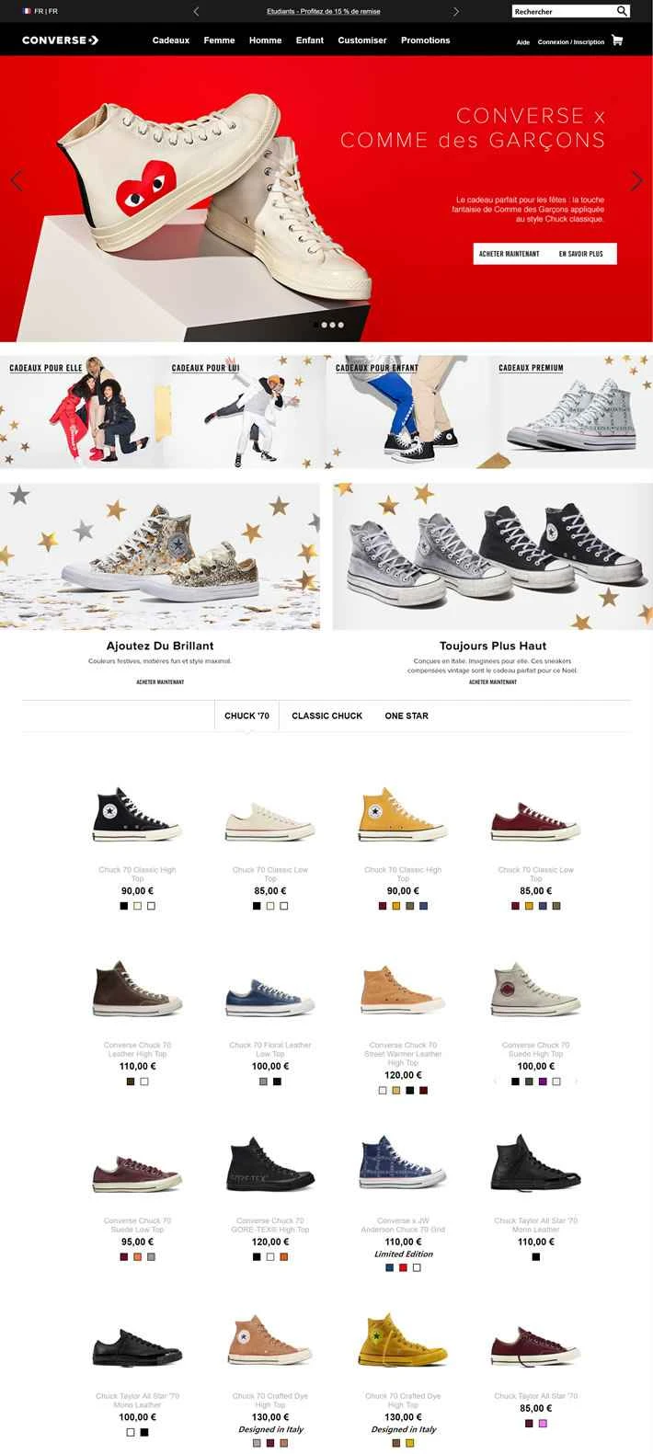
Task: Show previous hero banner slide arrow
Action: [x=16, y=180]
